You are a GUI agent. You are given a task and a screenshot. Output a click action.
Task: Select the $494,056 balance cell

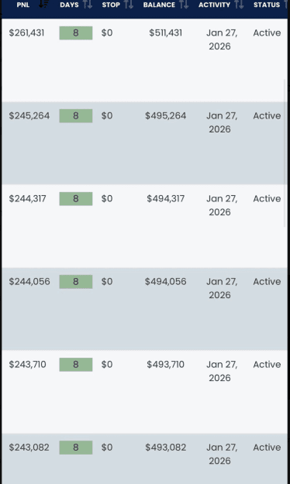click(166, 282)
